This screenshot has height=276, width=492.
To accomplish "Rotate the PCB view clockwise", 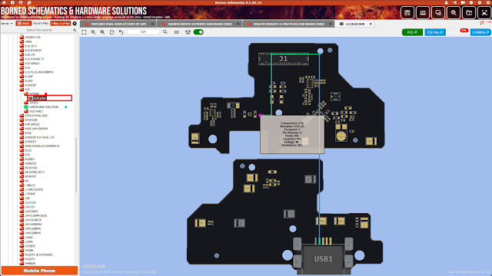I will [x=111, y=32].
